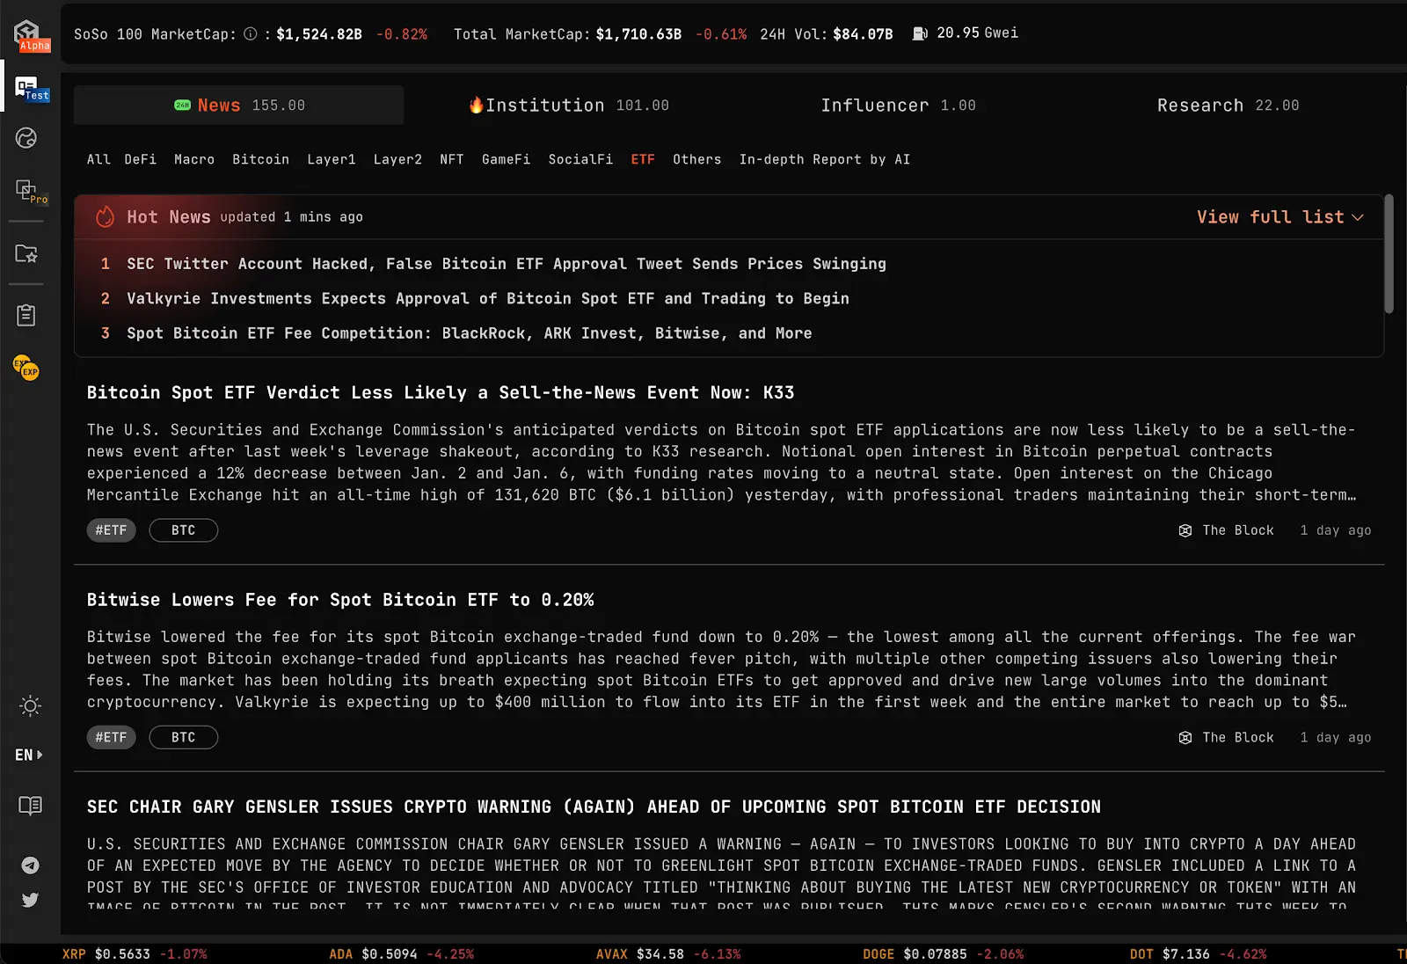Switch to the Research tab
Viewport: 1407px width, 964px height.
[1228, 106]
